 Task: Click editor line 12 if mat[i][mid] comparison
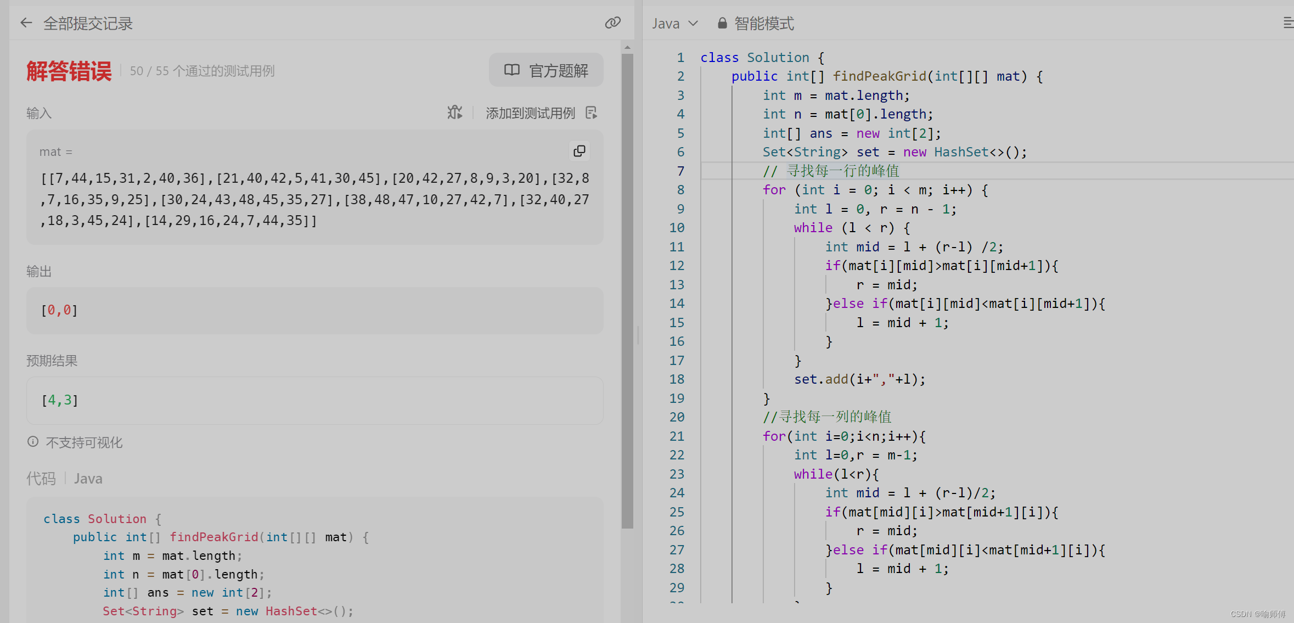pyautogui.click(x=942, y=266)
